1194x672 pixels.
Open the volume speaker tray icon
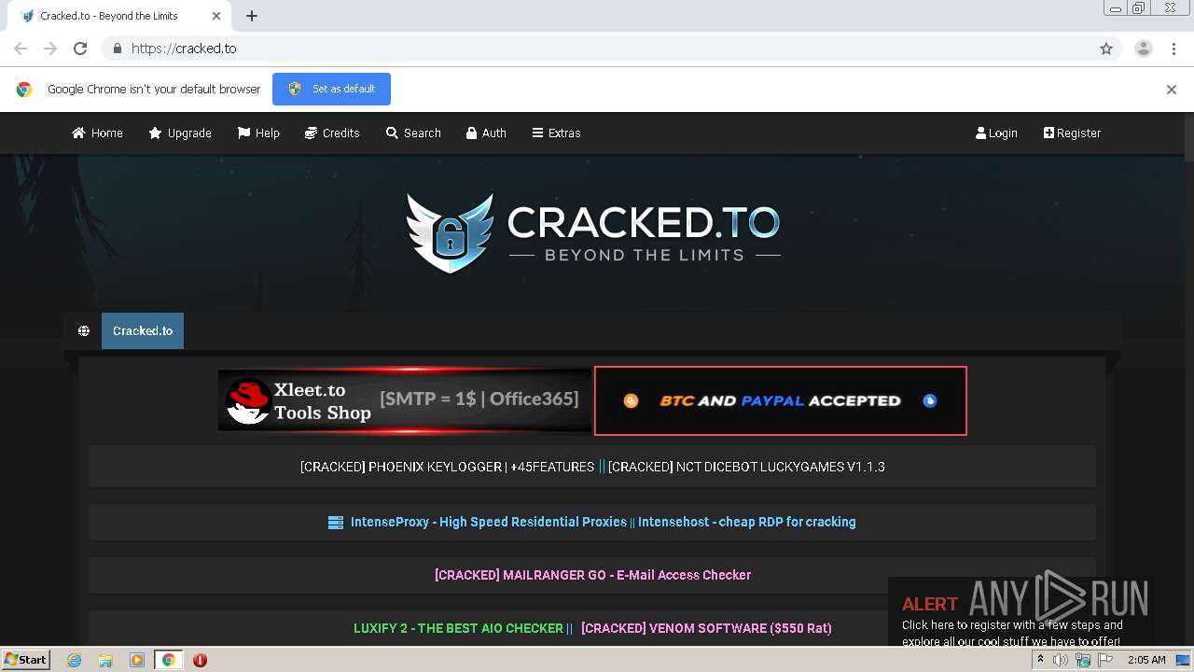point(1061,660)
